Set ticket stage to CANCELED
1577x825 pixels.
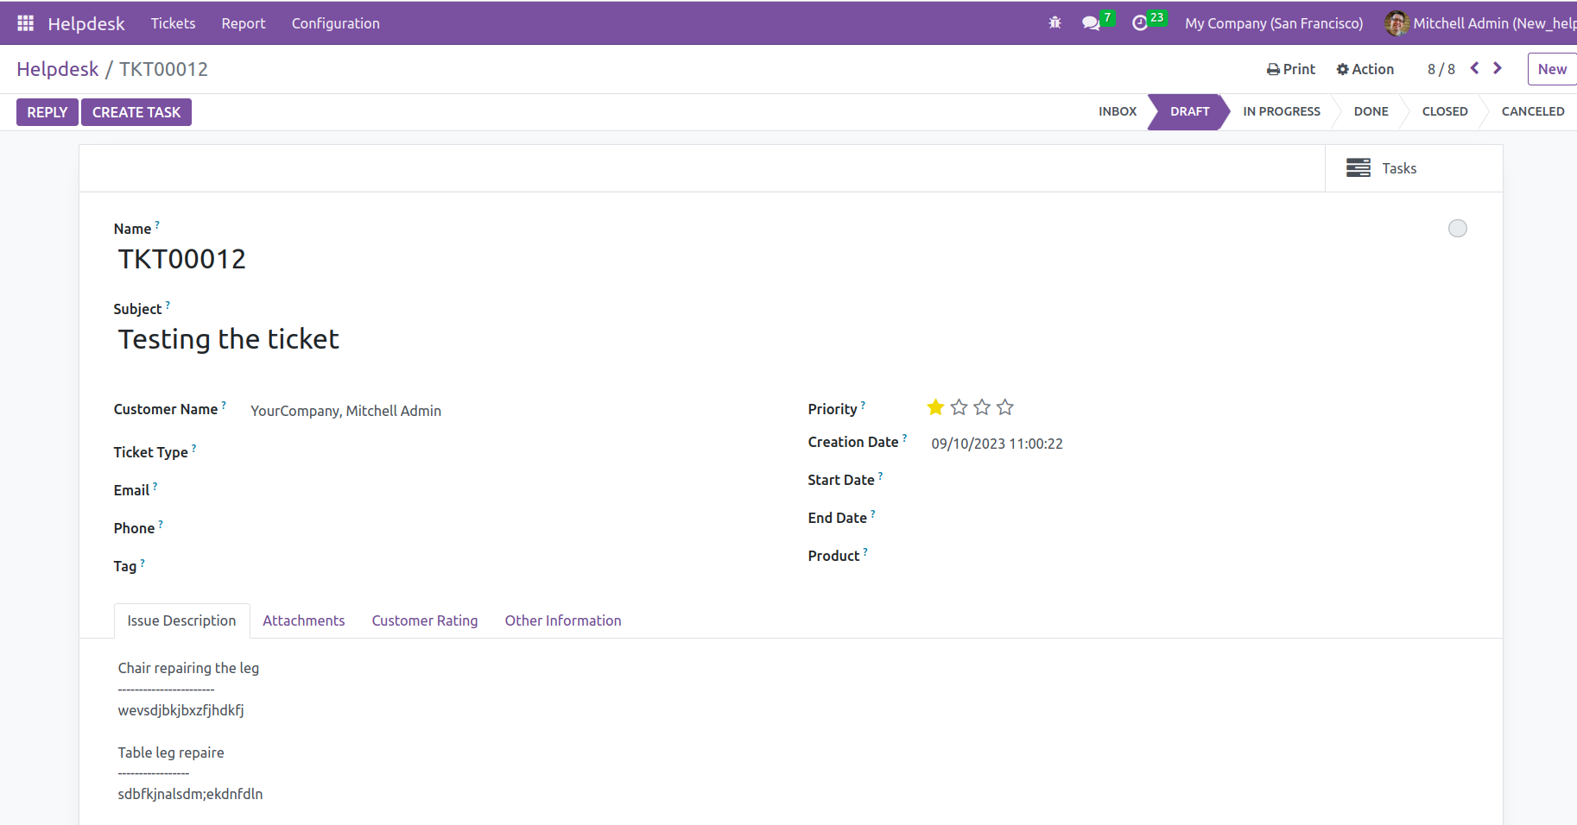click(1533, 111)
